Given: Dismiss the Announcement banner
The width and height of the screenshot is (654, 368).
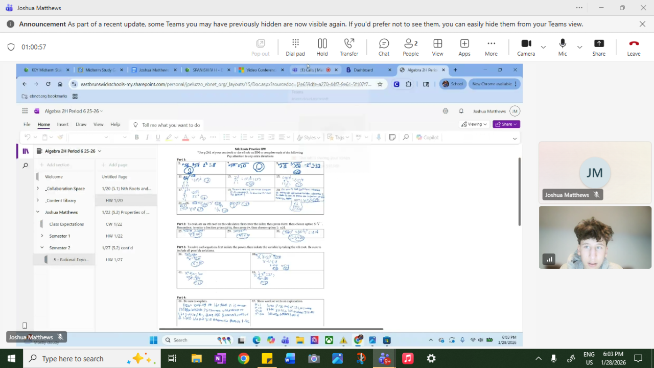Looking at the screenshot, I should click(x=643, y=24).
